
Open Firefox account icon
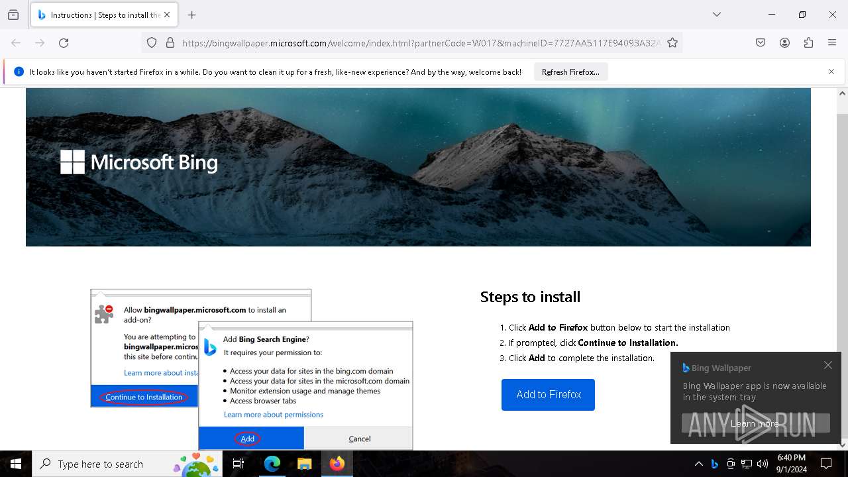coord(784,42)
